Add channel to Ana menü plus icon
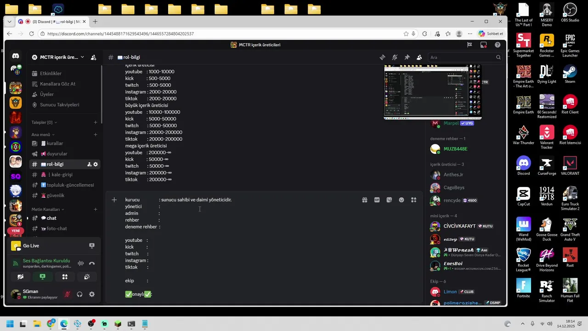This screenshot has height=331, width=588. (x=96, y=135)
